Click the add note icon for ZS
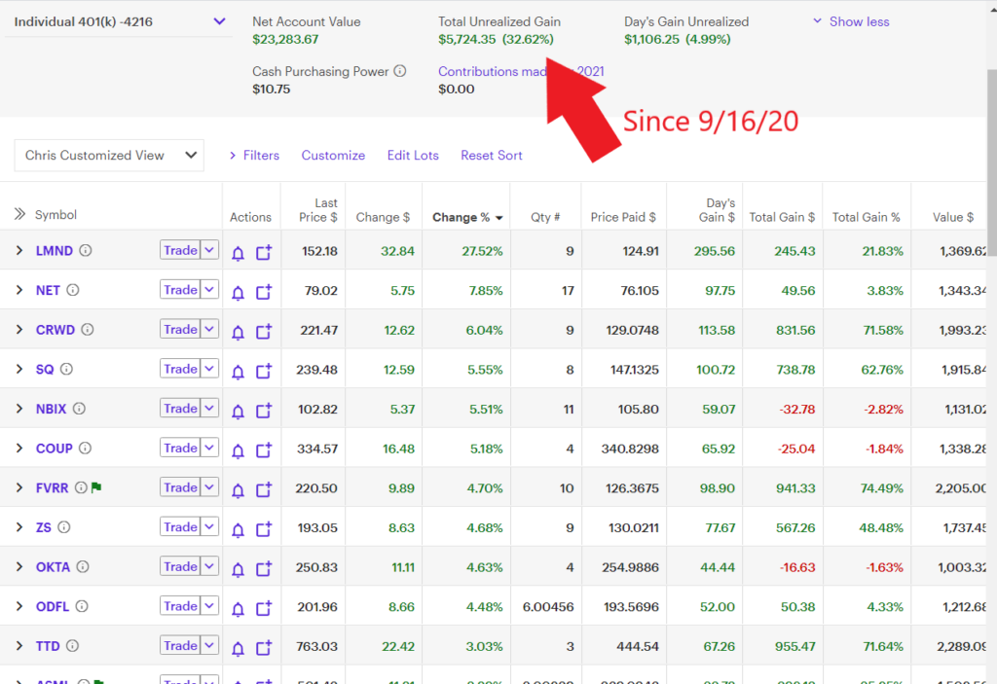This screenshot has height=684, width=997. click(264, 528)
